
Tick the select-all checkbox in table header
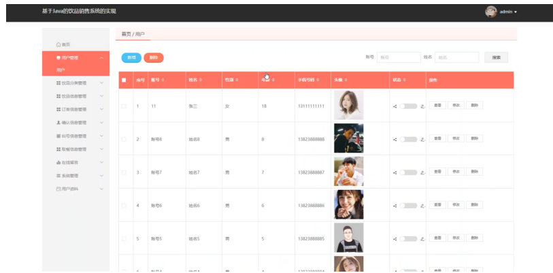click(124, 80)
